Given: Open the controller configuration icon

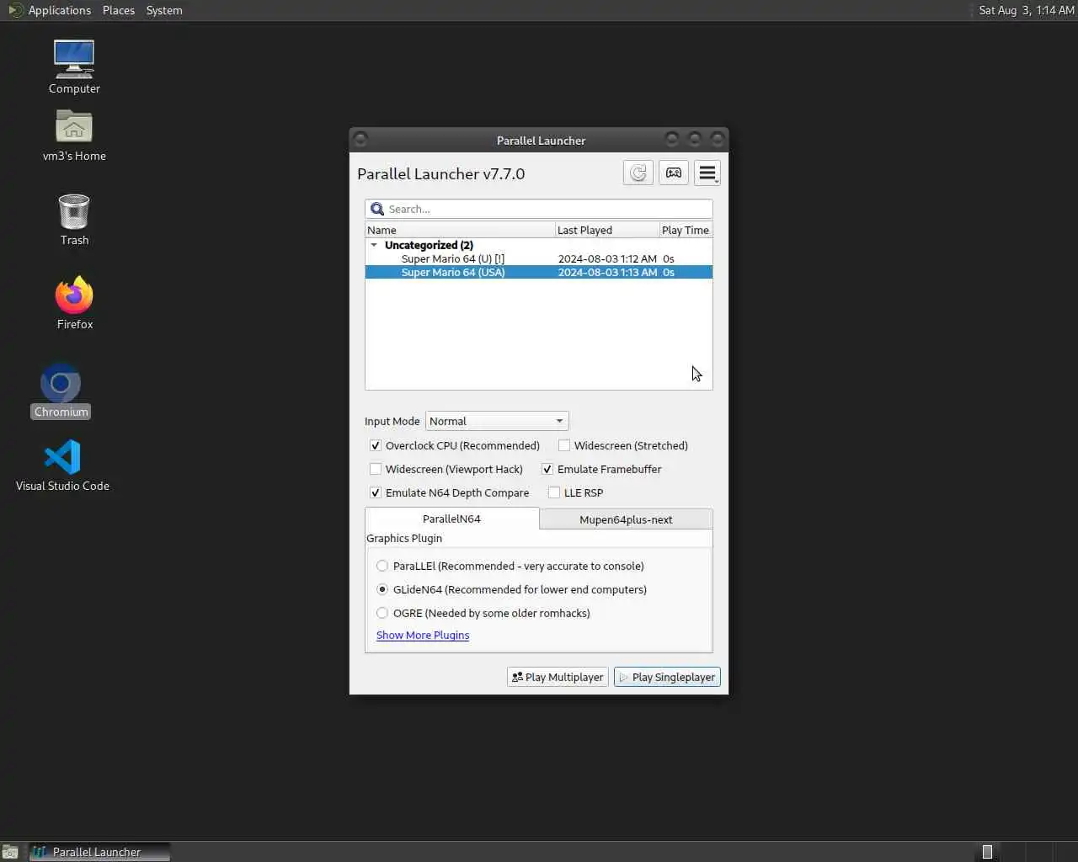Looking at the screenshot, I should point(674,173).
